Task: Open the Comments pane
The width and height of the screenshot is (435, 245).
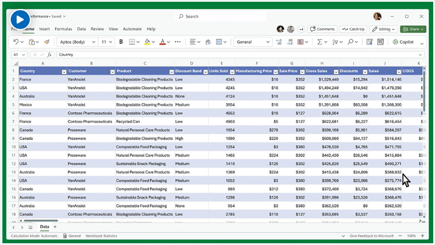Action: coord(322,29)
